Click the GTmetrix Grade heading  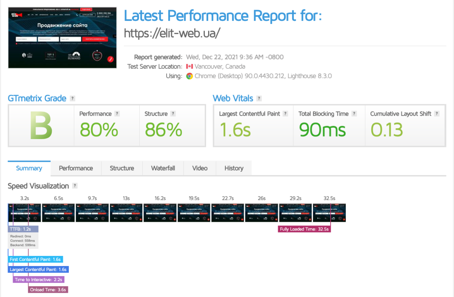tap(37, 98)
